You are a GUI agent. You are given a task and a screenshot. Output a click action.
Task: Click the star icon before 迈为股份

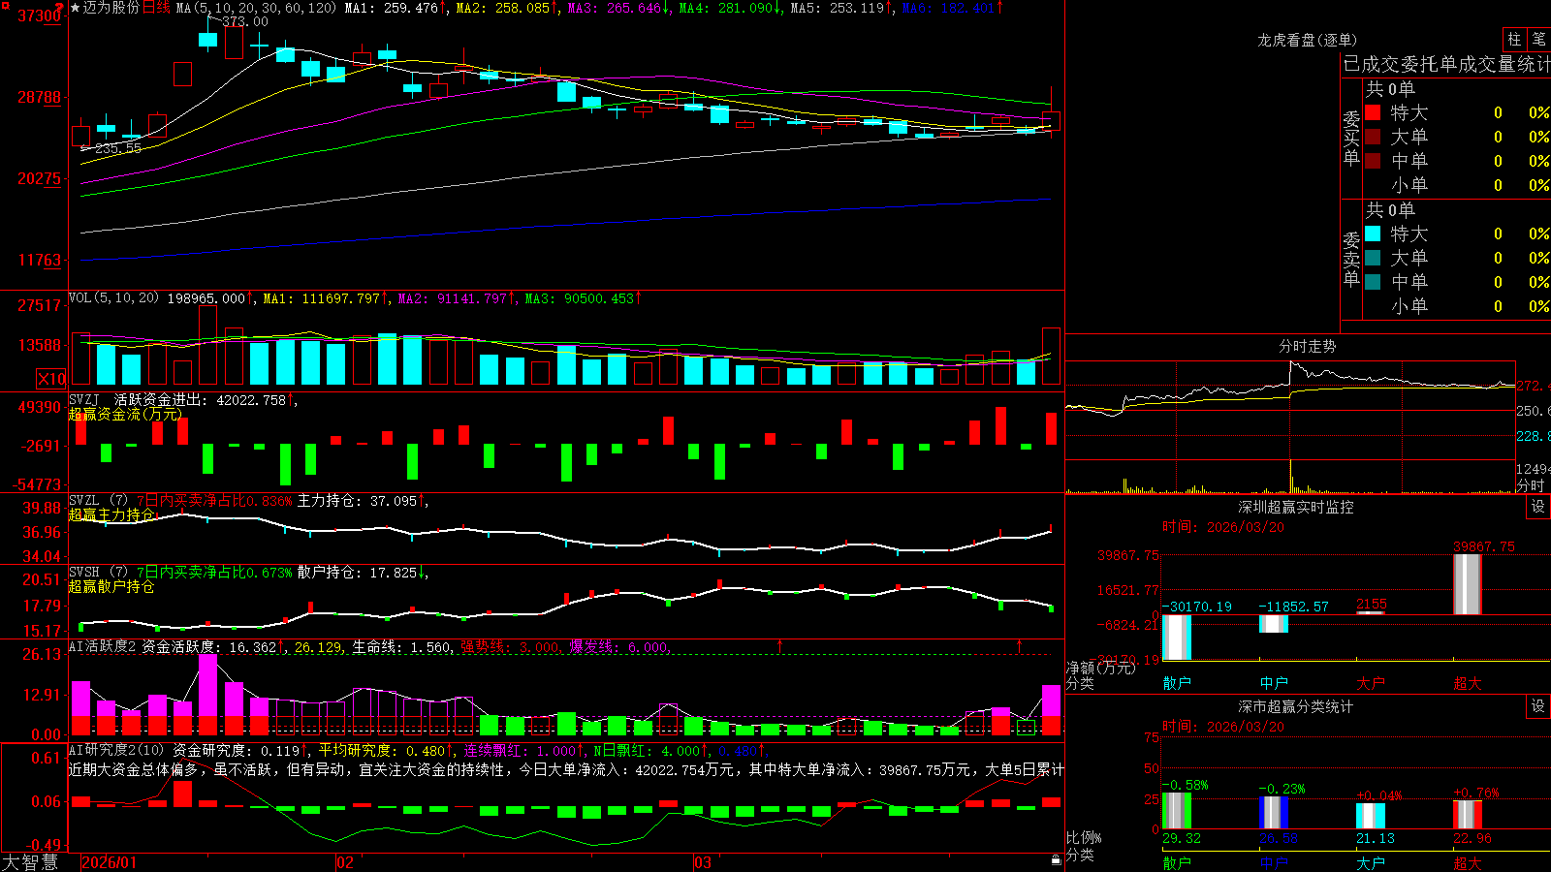(x=76, y=8)
